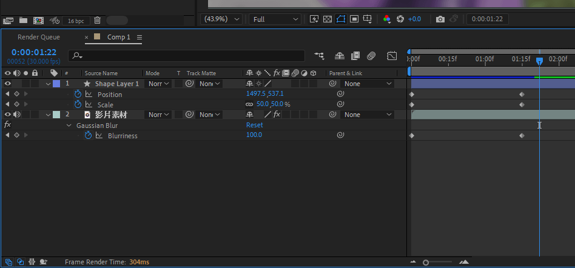The image size is (575, 268).
Task: Mute audio of the 影片素材 layer
Action: click(x=17, y=115)
